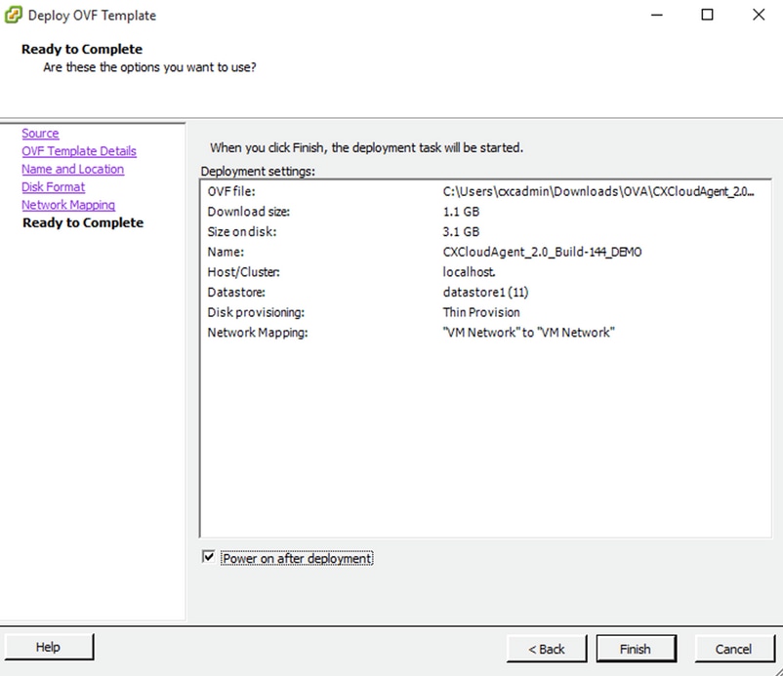Open the Network Mapping step link
The image size is (783, 676).
coord(68,205)
